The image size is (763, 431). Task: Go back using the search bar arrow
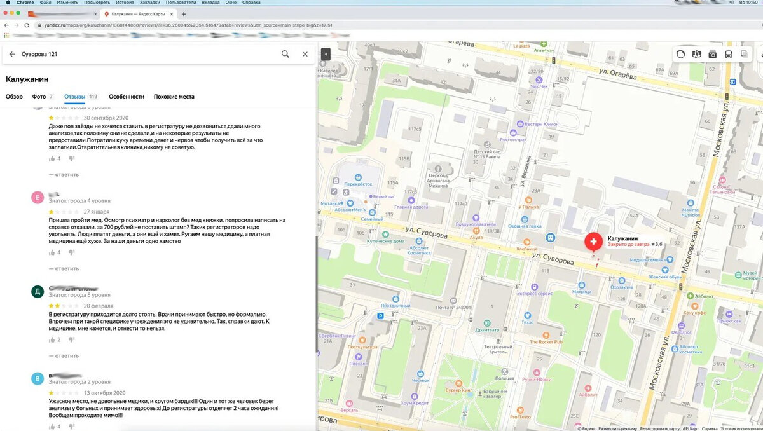pyautogui.click(x=12, y=54)
